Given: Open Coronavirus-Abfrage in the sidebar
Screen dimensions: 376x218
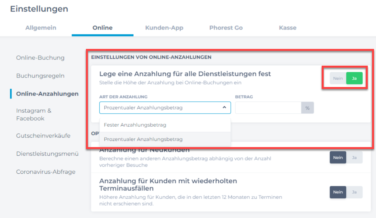Looking at the screenshot, I should pyautogui.click(x=45, y=172).
